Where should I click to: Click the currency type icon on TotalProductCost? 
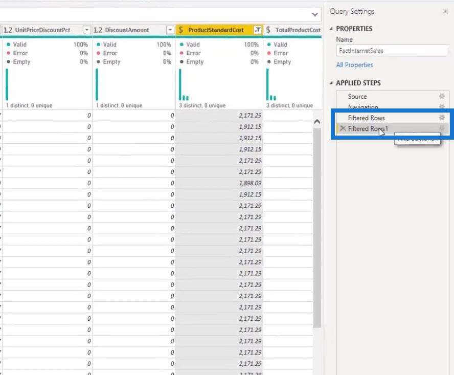coord(268,30)
